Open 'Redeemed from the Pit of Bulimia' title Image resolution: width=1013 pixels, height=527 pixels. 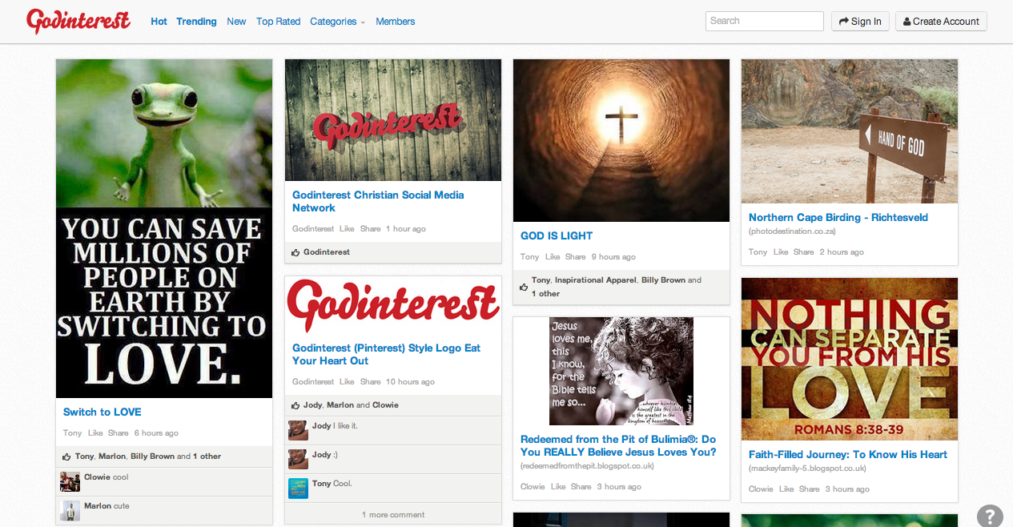click(618, 446)
